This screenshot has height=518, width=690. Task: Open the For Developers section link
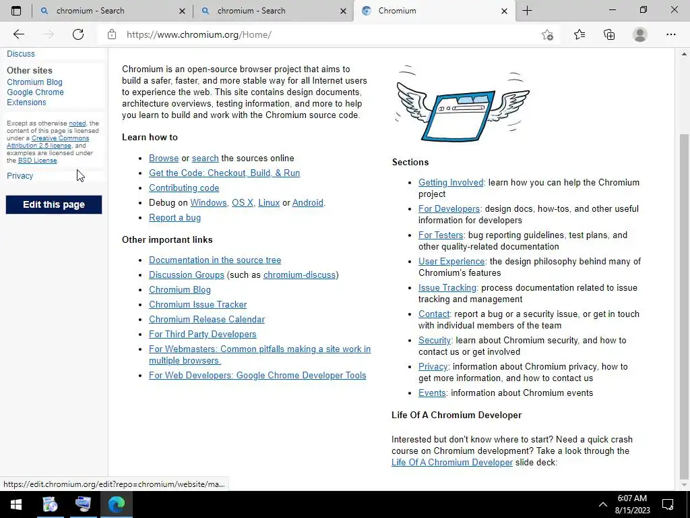tap(449, 209)
